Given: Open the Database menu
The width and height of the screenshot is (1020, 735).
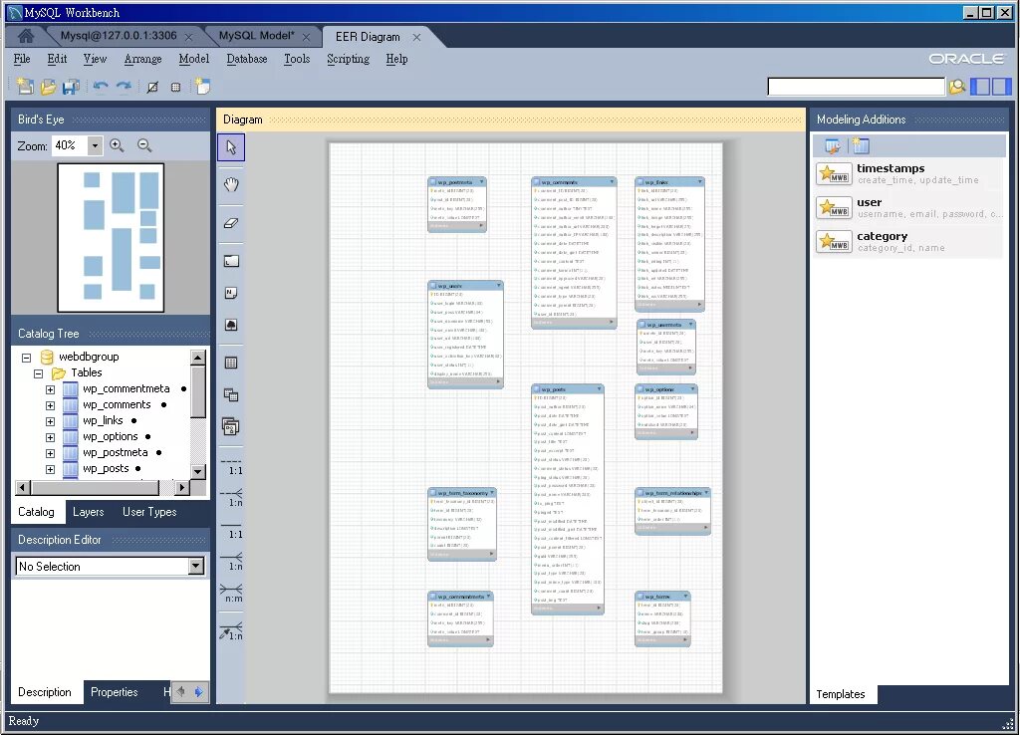Looking at the screenshot, I should [x=247, y=59].
